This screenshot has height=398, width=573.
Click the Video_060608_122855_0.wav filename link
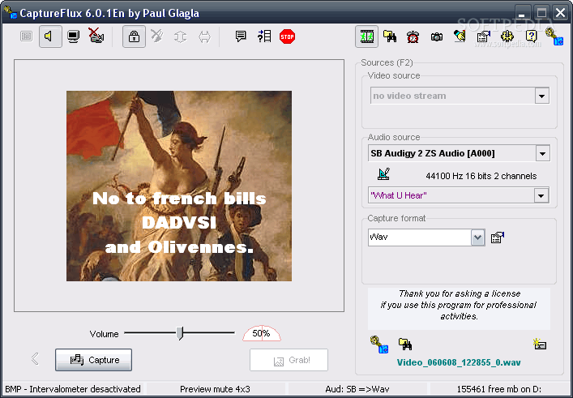tap(459, 362)
